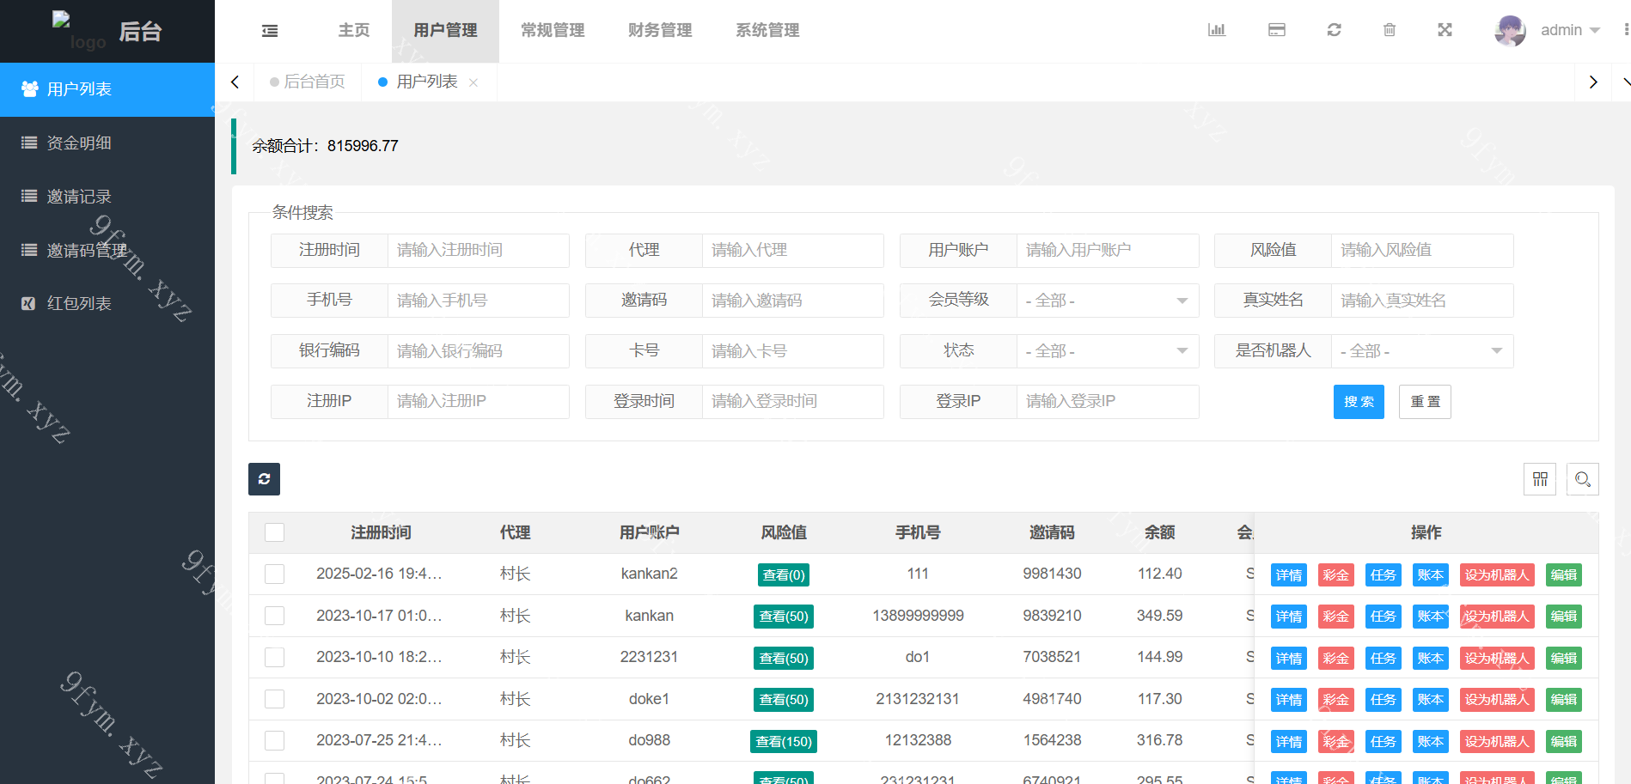
Task: Check the row for doke1
Action: point(275,699)
